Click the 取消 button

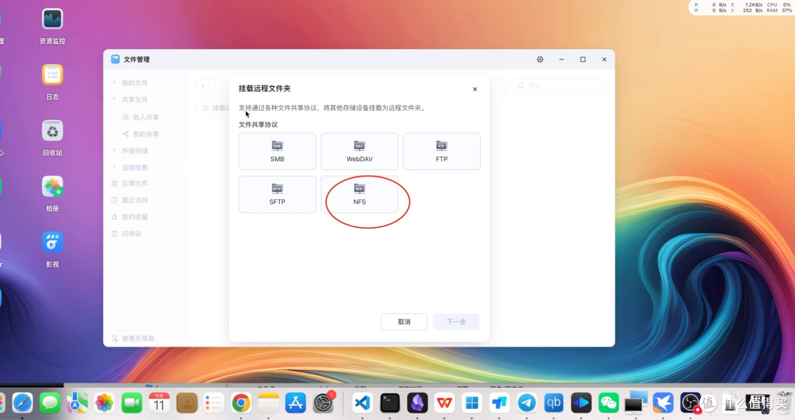[x=404, y=321]
